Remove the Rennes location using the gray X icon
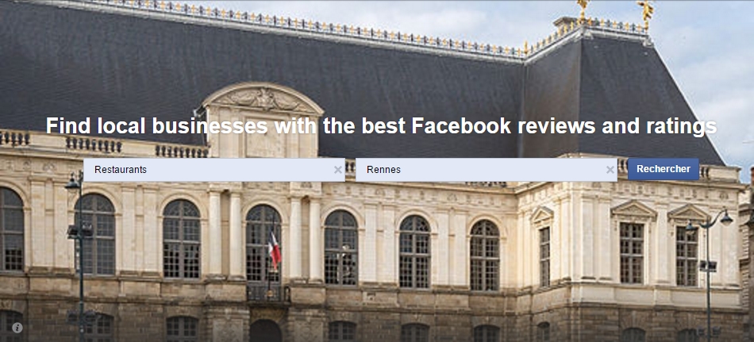The image size is (754, 342). [x=610, y=170]
